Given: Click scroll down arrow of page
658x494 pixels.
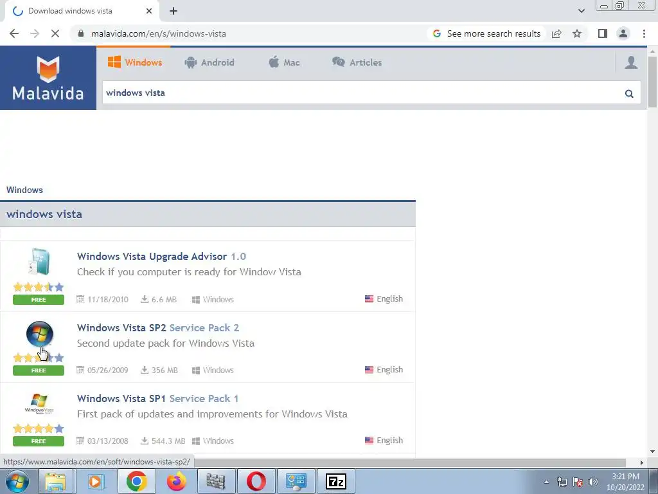Looking at the screenshot, I should 653,452.
